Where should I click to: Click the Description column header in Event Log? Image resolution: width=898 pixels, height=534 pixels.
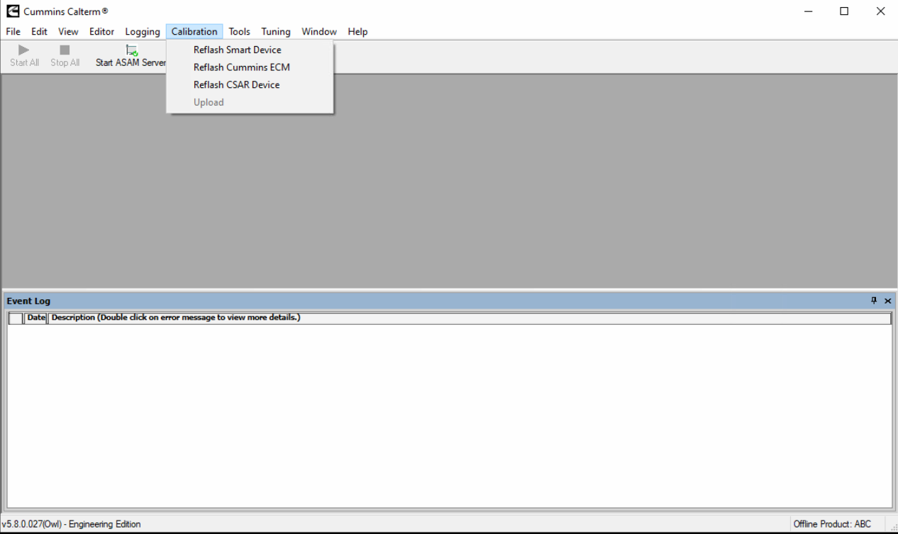tap(469, 318)
